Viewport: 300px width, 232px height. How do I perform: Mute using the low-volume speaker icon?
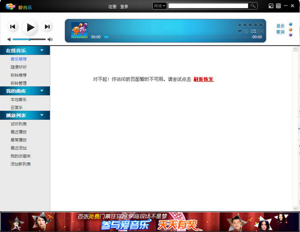coord(9,39)
